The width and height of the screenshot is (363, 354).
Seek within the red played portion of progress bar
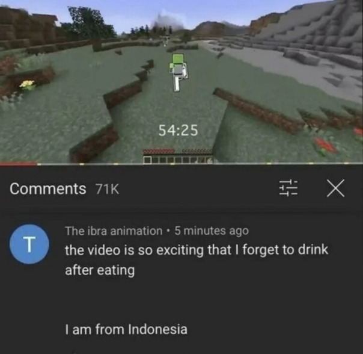(18, 164)
